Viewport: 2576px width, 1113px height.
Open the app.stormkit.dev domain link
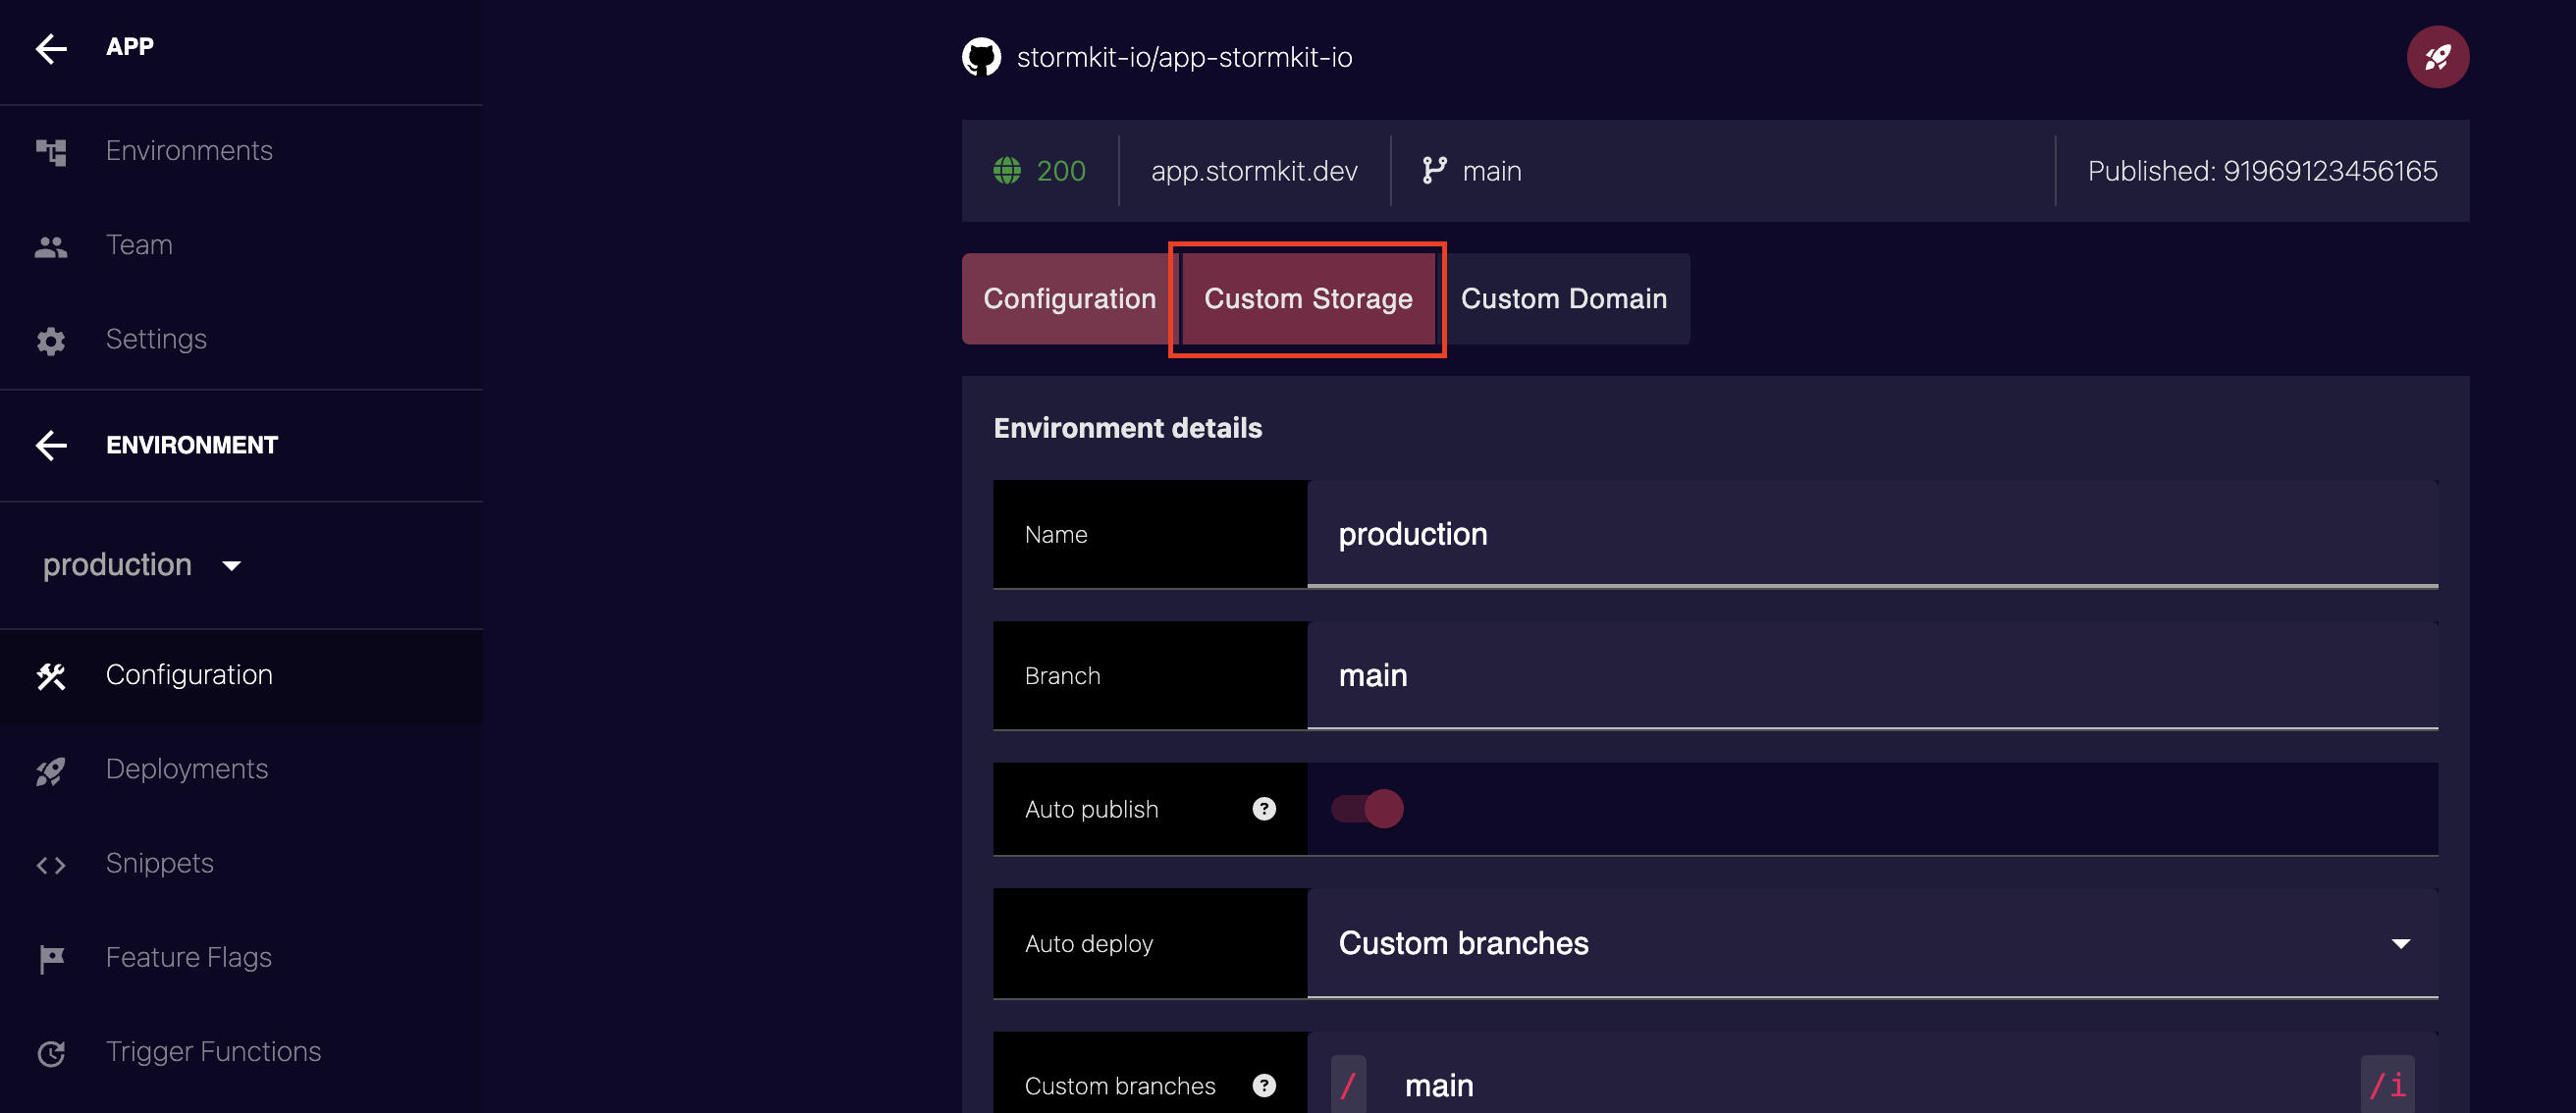click(1254, 171)
